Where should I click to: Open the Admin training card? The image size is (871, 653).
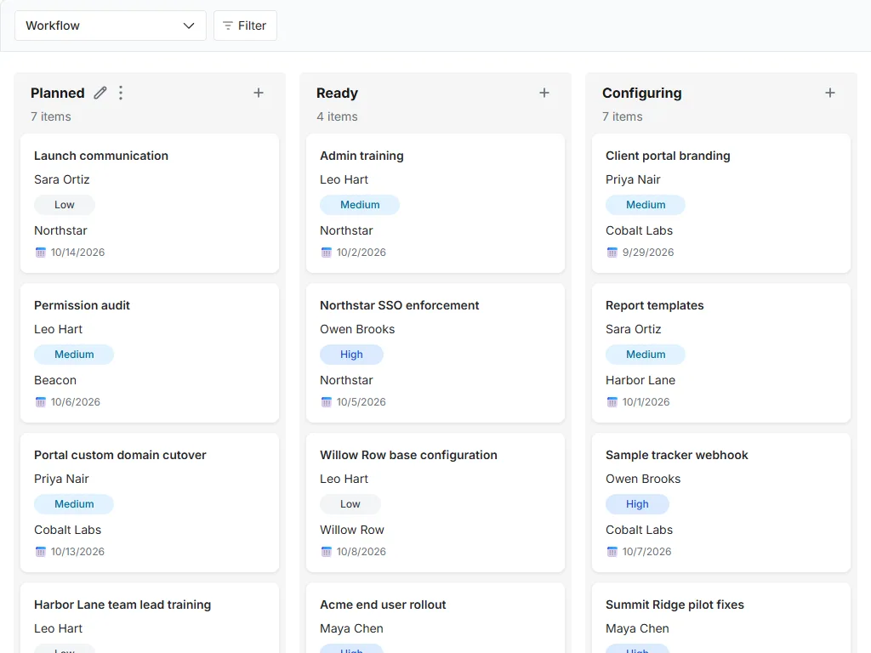click(435, 203)
